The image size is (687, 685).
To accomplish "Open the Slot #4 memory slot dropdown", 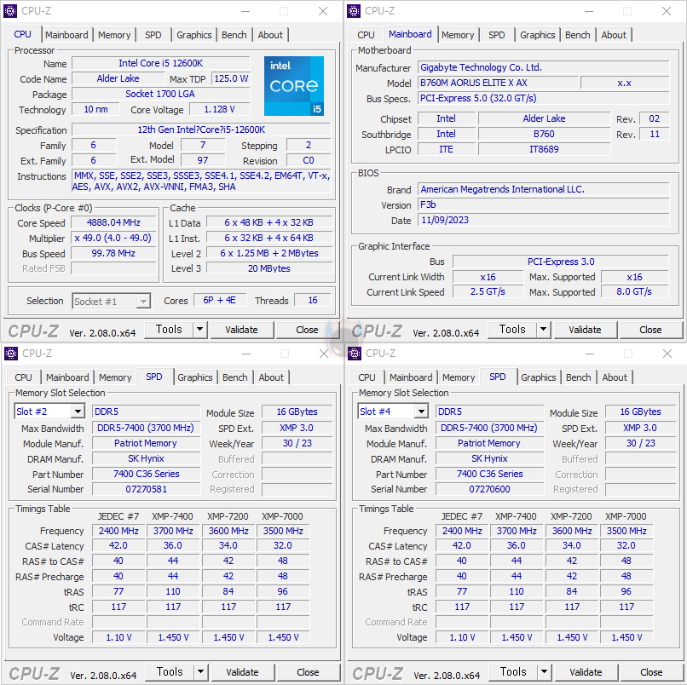I will [x=393, y=412].
